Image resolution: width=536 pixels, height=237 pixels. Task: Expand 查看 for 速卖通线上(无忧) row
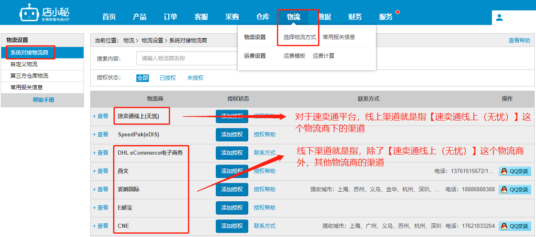[101, 116]
